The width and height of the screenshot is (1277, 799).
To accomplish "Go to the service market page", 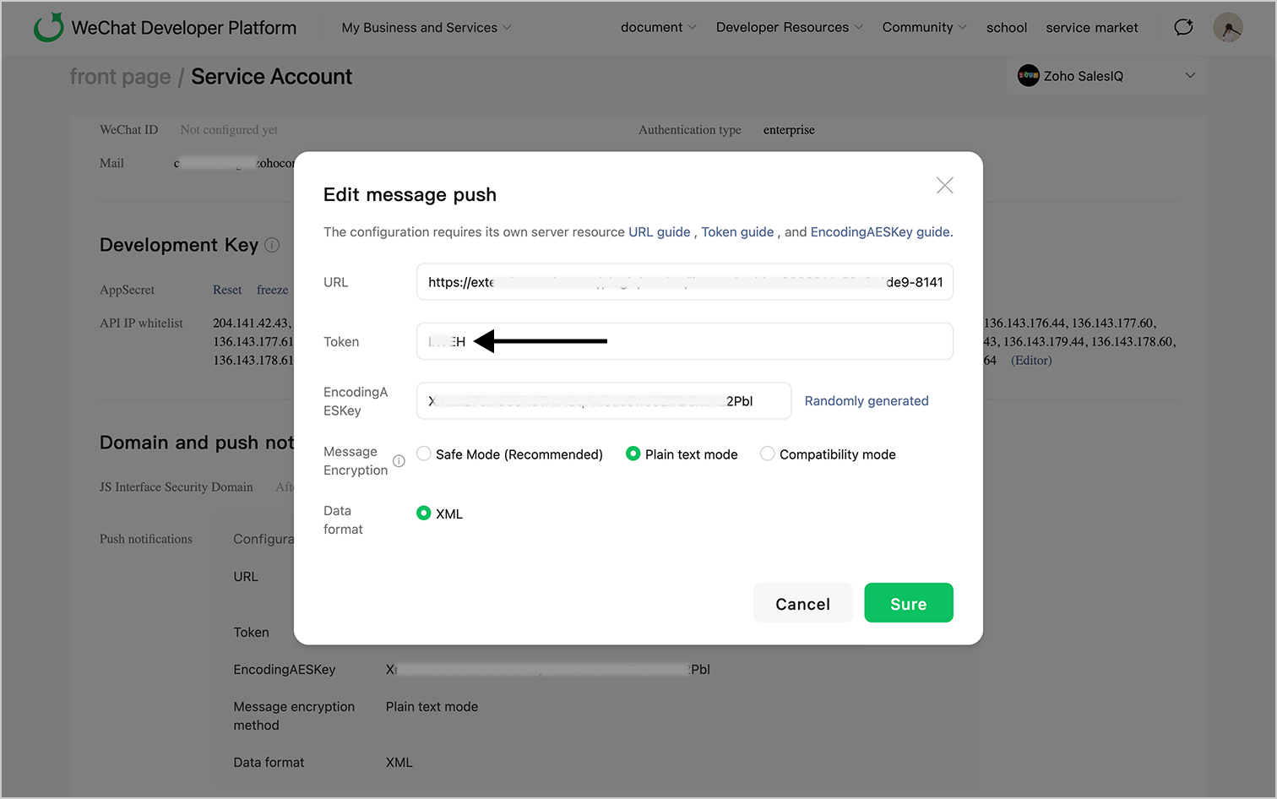I will pyautogui.click(x=1091, y=28).
